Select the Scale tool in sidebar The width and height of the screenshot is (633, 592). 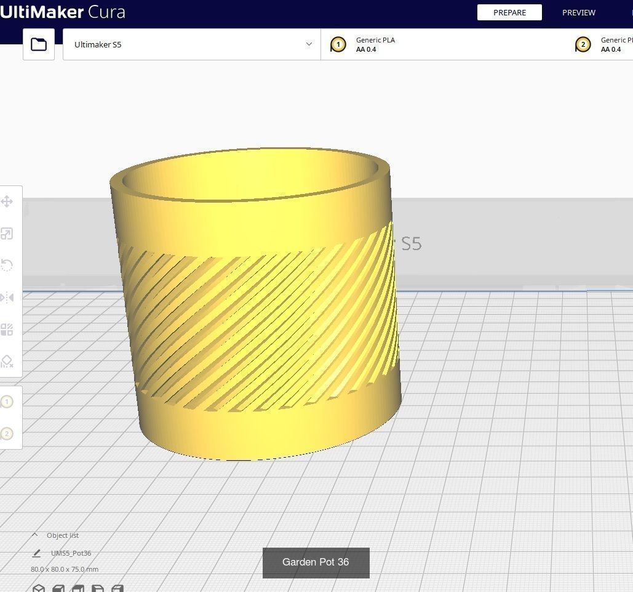tap(6, 233)
